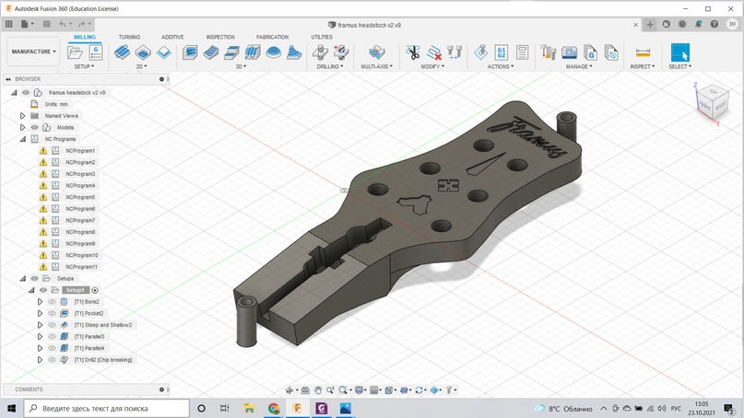Screen dimensions: 744x418
Task: Open the MODIFY dropdown menu
Action: tap(432, 66)
